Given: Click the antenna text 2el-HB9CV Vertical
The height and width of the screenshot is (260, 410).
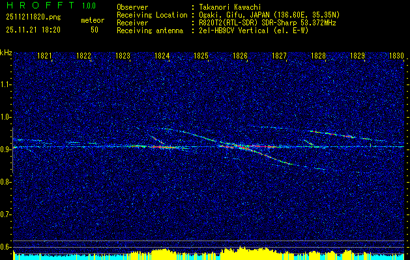Looking at the screenshot, I should (x=234, y=31).
